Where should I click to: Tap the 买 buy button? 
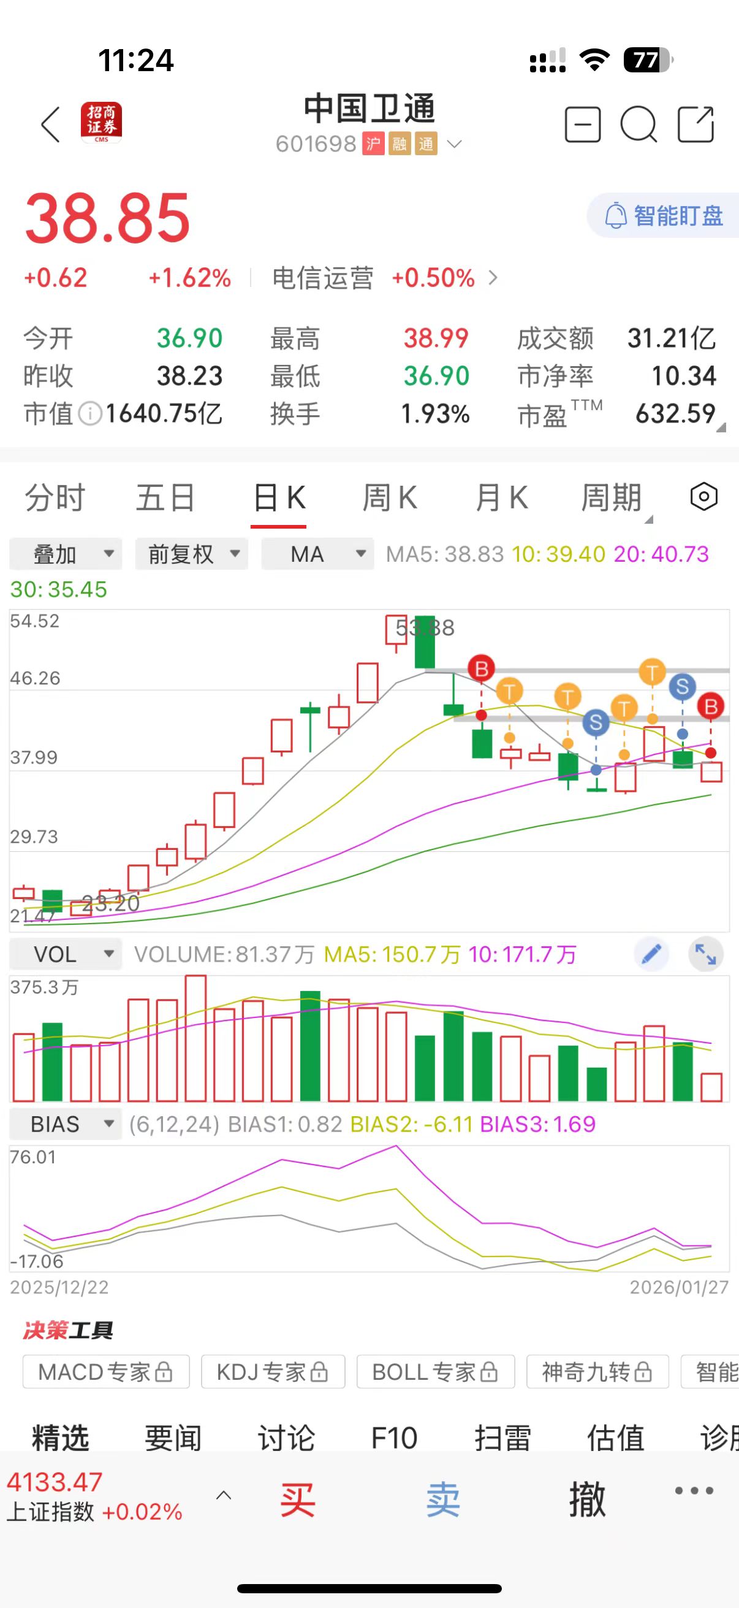pyautogui.click(x=297, y=1499)
